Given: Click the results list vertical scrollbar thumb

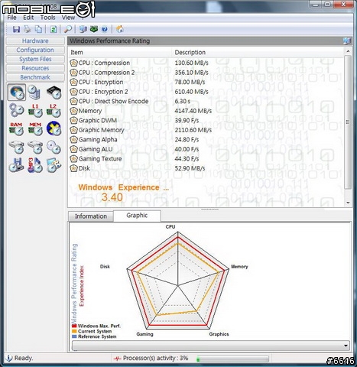Looking at the screenshot, I should (348, 122).
